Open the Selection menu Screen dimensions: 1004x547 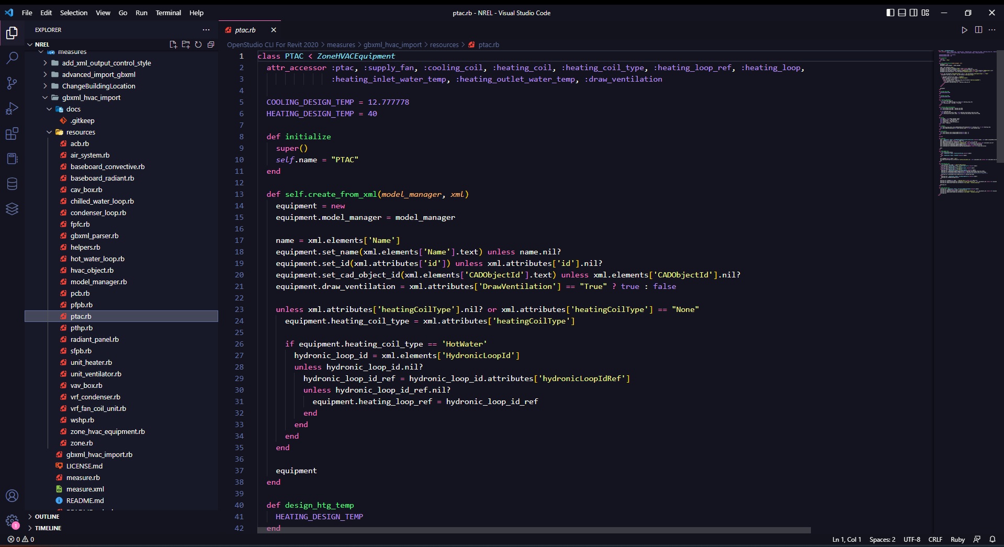pos(74,13)
